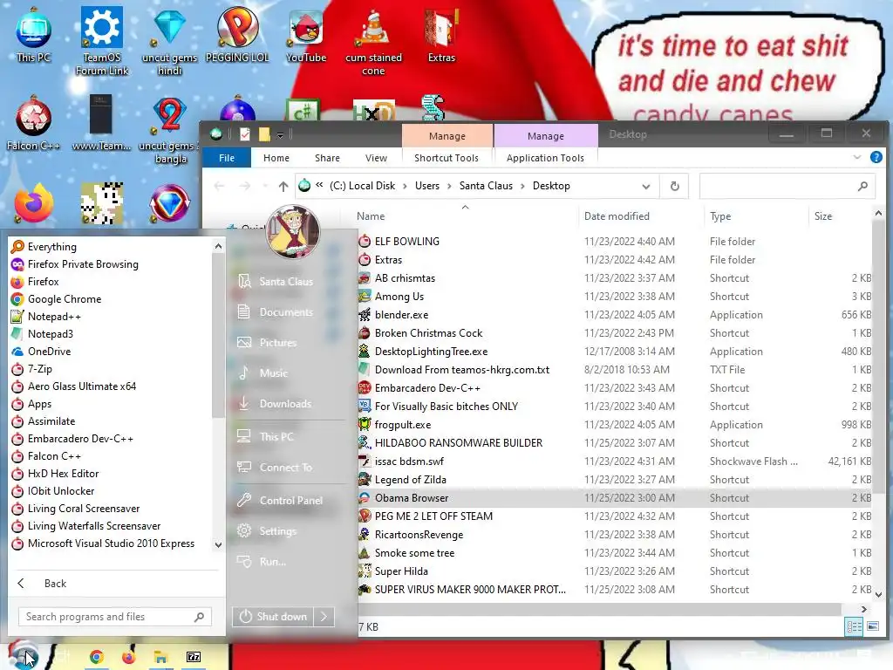Open 7-Zip taskbar icon
Screen dimensions: 893x670
(x=194, y=657)
